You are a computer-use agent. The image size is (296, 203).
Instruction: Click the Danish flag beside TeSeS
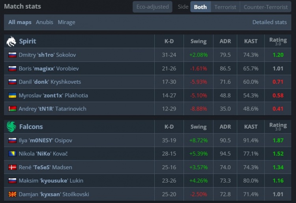pos(12,167)
